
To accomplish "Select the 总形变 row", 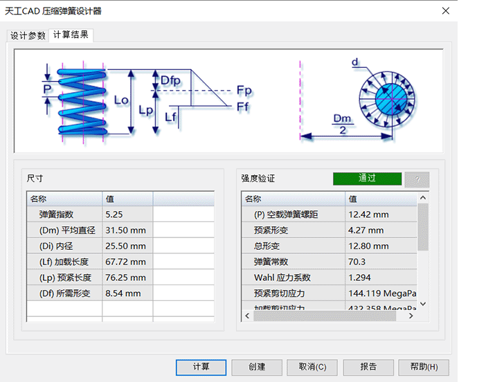I will click(x=330, y=246).
